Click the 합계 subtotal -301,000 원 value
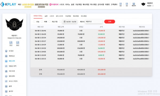This screenshot has height=96, width=160. [101, 70]
